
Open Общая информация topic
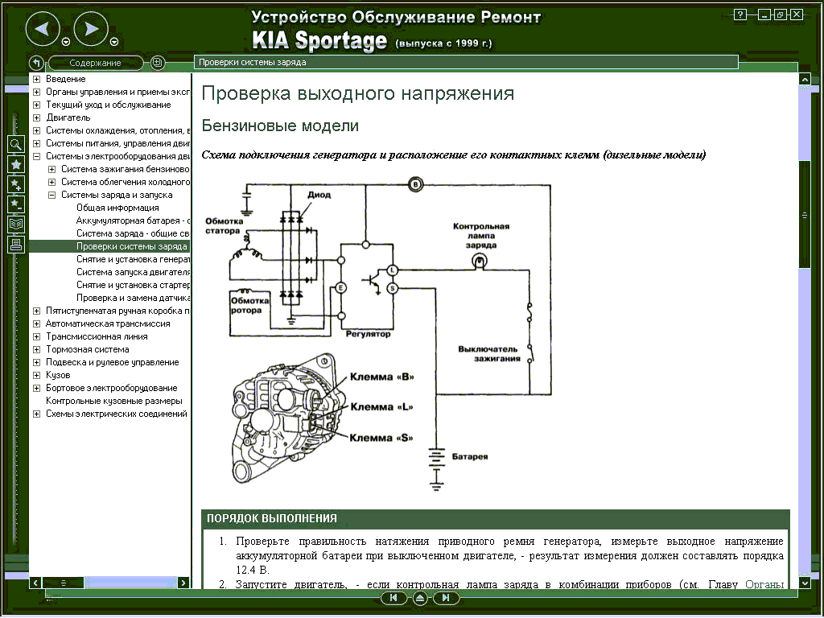(117, 208)
